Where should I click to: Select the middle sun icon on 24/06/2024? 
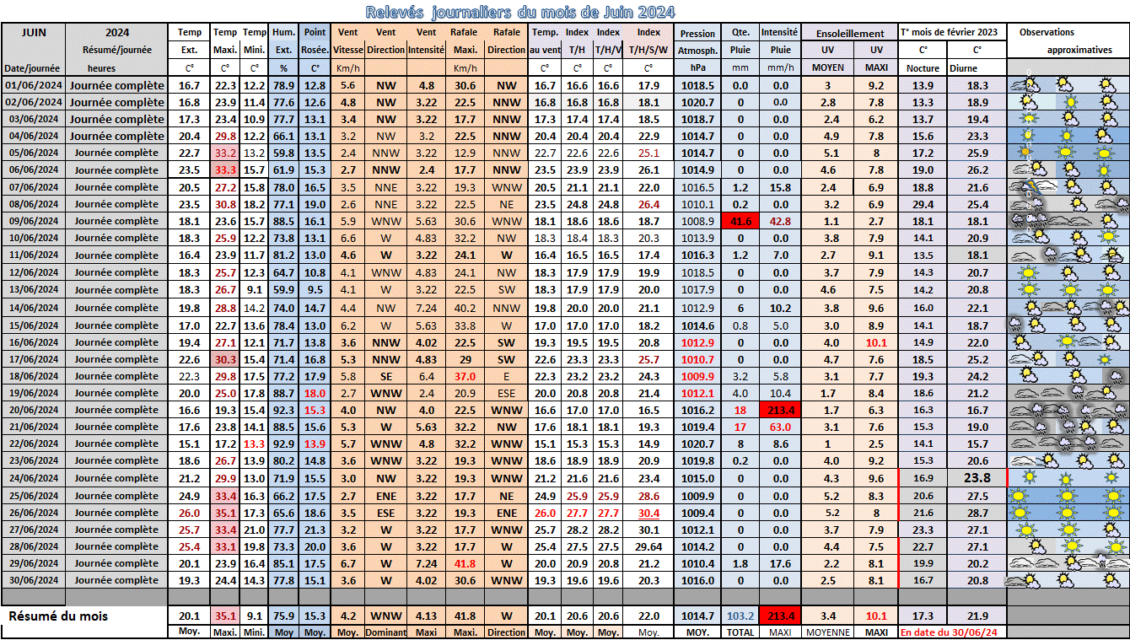(x=1068, y=479)
